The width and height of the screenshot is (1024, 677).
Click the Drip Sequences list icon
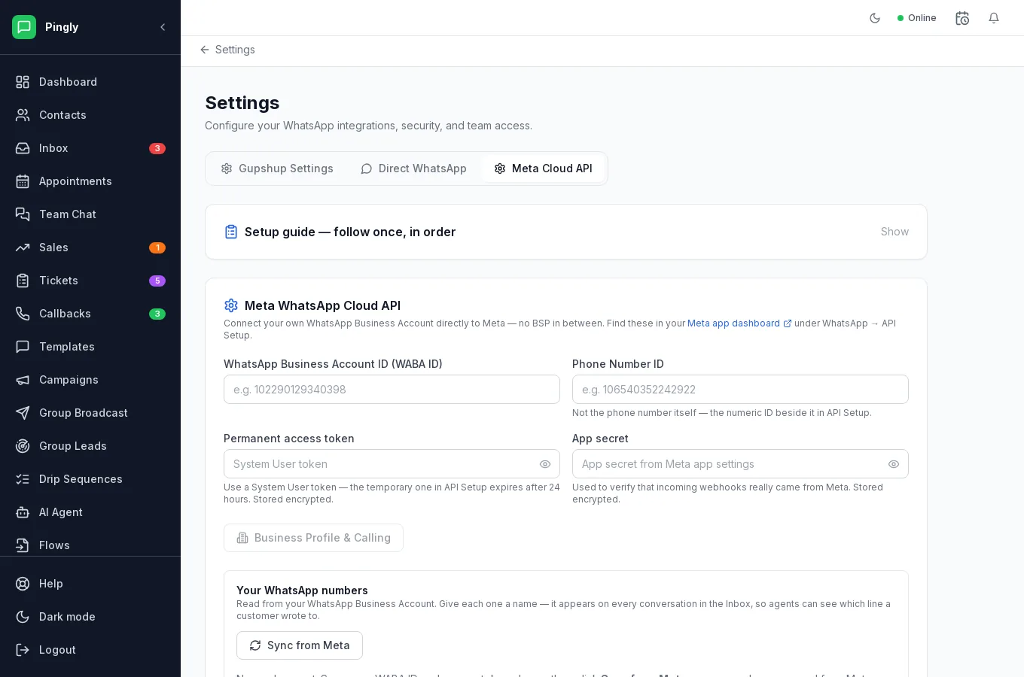pyautogui.click(x=23, y=479)
